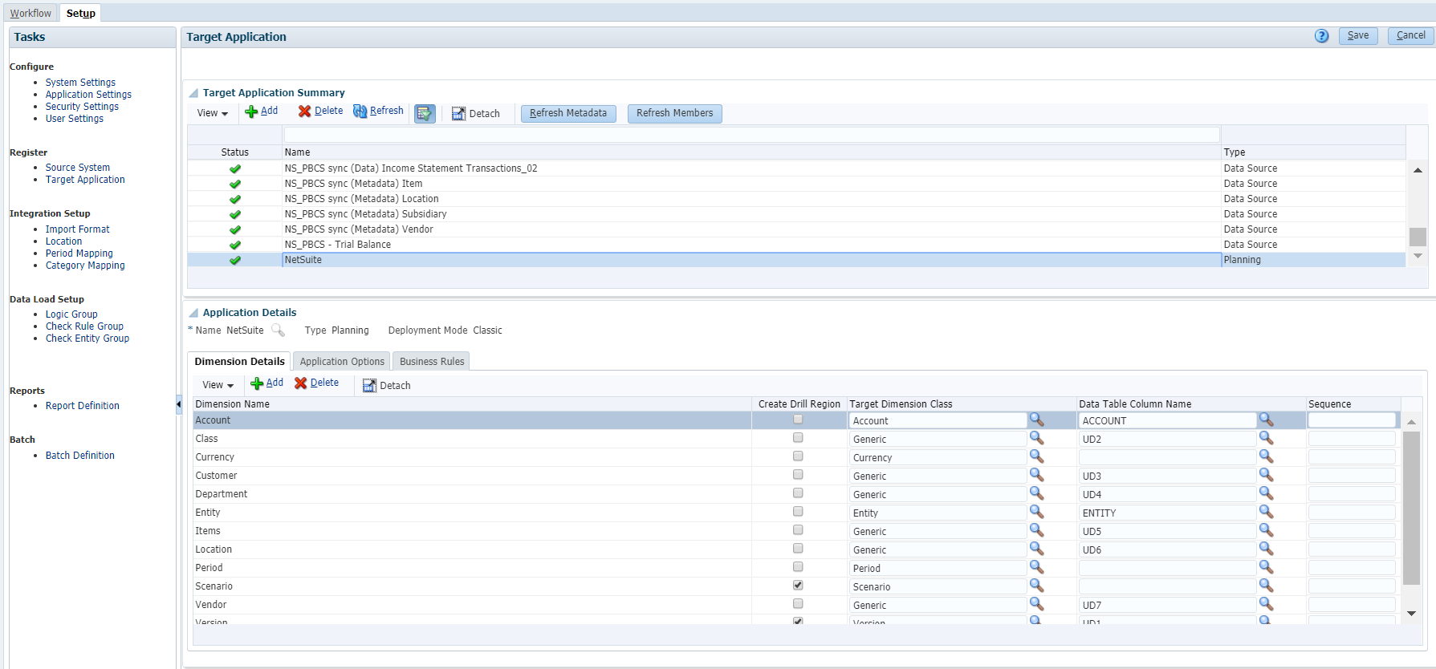The height and width of the screenshot is (669, 1436).
Task: Open the View dropdown in Dimension Details
Action: 218,385
